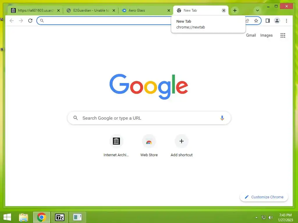Reload the current page

[30, 21]
